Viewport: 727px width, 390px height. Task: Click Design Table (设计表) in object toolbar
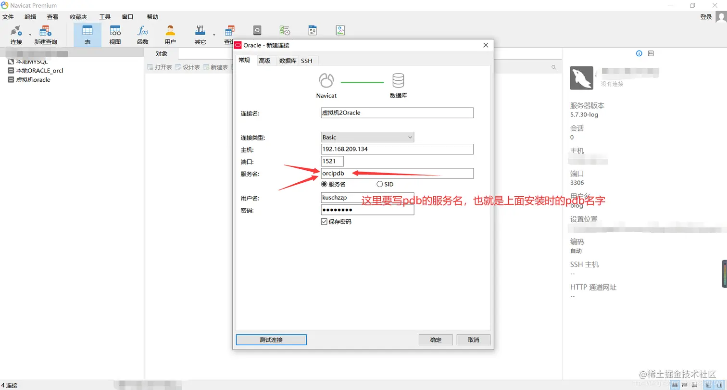tap(188, 67)
